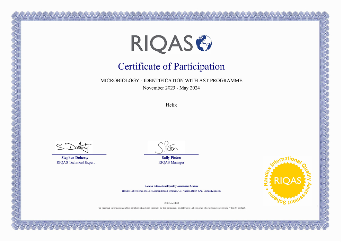343x243 pixels.
Task: Click the yellow RIQAS starburst seal
Action: click(285, 181)
